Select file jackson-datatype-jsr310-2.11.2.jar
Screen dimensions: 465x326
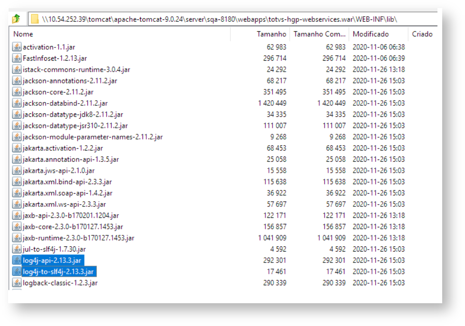pyautogui.click(x=76, y=126)
